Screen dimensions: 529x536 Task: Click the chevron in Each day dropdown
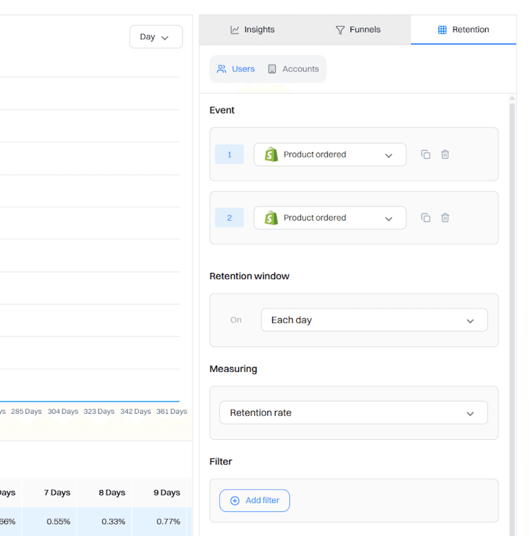pos(470,321)
